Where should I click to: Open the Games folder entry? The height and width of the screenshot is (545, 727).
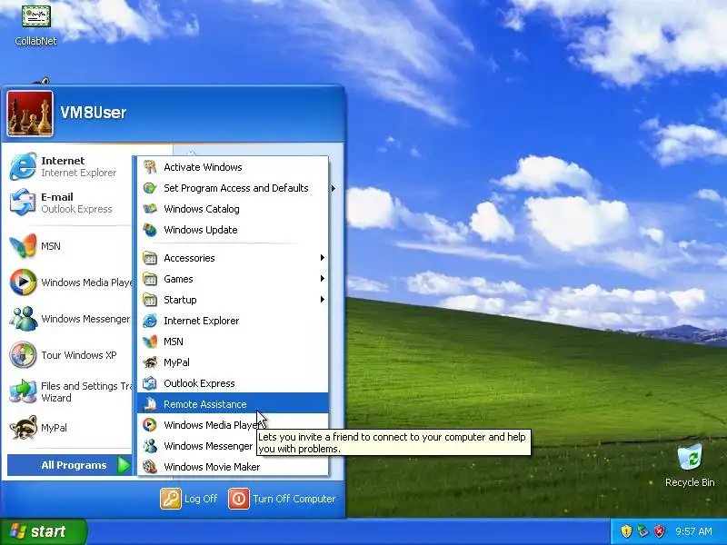(233, 279)
